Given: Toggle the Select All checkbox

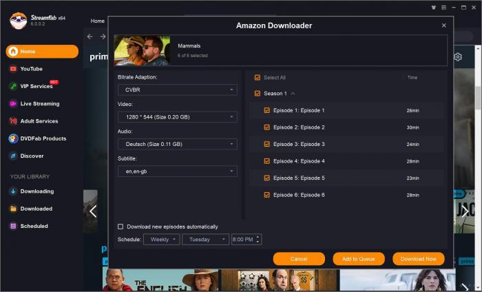Looking at the screenshot, I should [x=258, y=77].
